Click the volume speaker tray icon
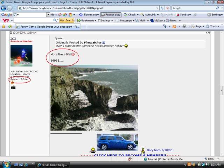224x168 pixels. coord(207,164)
